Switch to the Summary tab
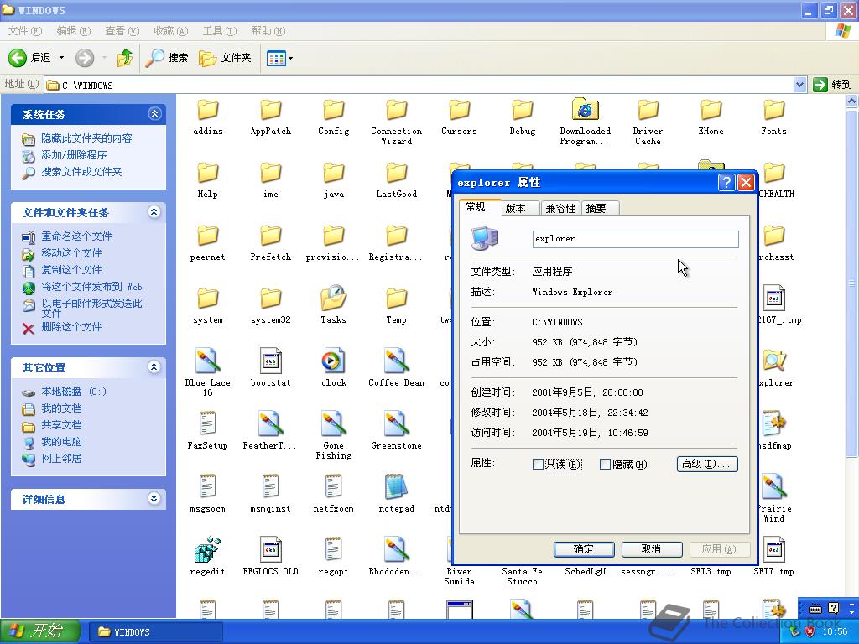The width and height of the screenshot is (859, 644). click(600, 208)
